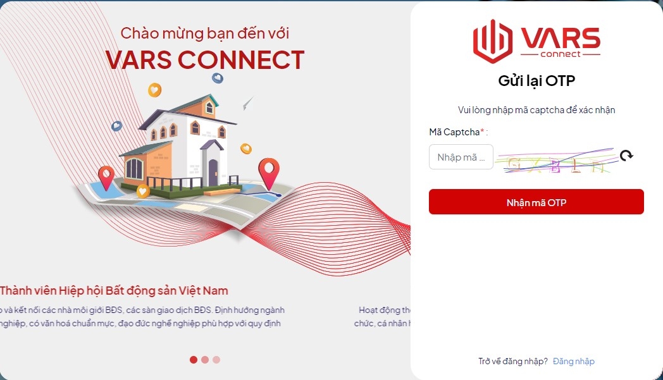Click the partially visible Hoạt động slide text
The width and height of the screenshot is (663, 380).
[383, 317]
